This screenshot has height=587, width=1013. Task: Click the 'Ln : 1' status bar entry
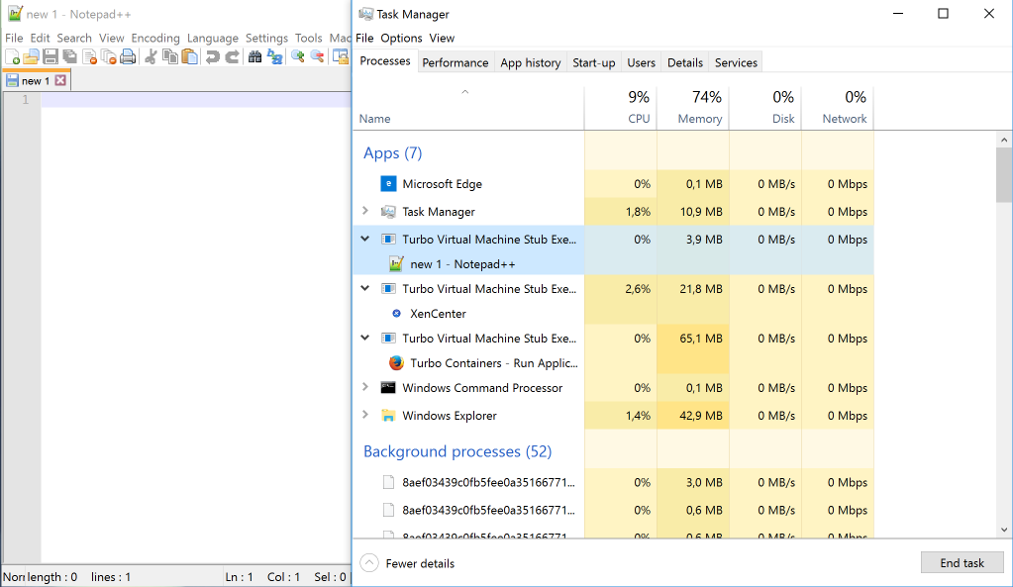pyautogui.click(x=239, y=577)
